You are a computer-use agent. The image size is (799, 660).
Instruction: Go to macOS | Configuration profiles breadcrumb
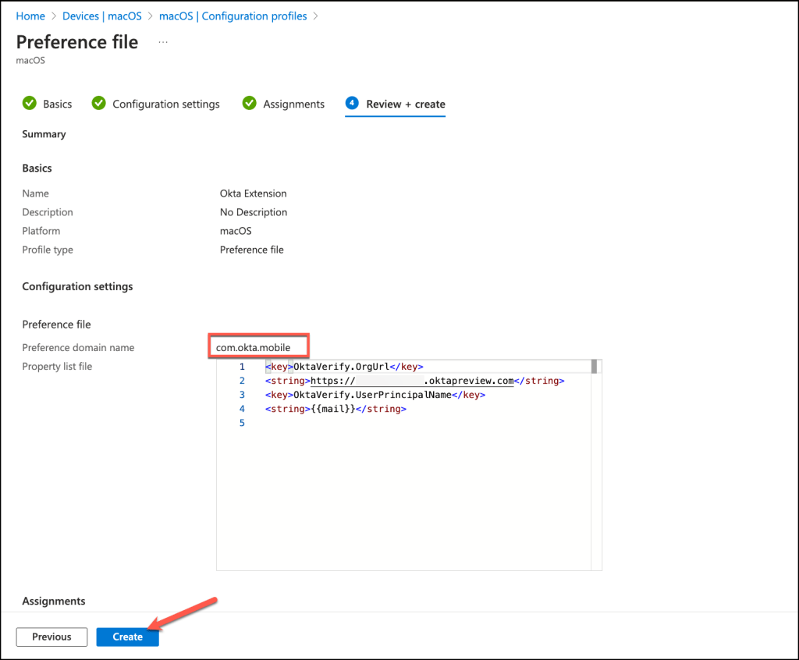coord(233,16)
